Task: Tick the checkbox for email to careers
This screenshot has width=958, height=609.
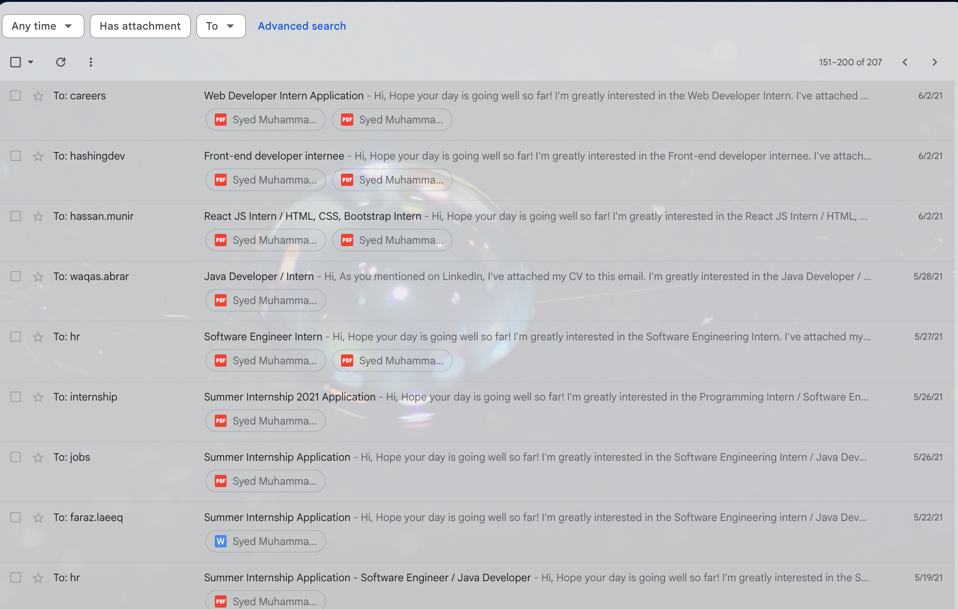Action: (16, 96)
